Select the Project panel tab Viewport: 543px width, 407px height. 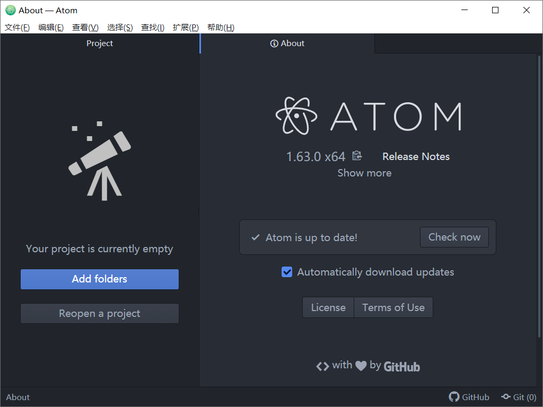[100, 43]
